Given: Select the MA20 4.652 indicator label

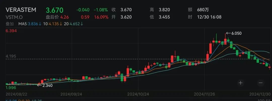Looking at the screenshot, I should point(74,24).
